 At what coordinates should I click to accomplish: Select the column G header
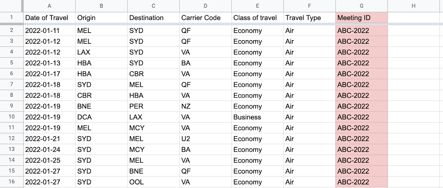point(362,6)
